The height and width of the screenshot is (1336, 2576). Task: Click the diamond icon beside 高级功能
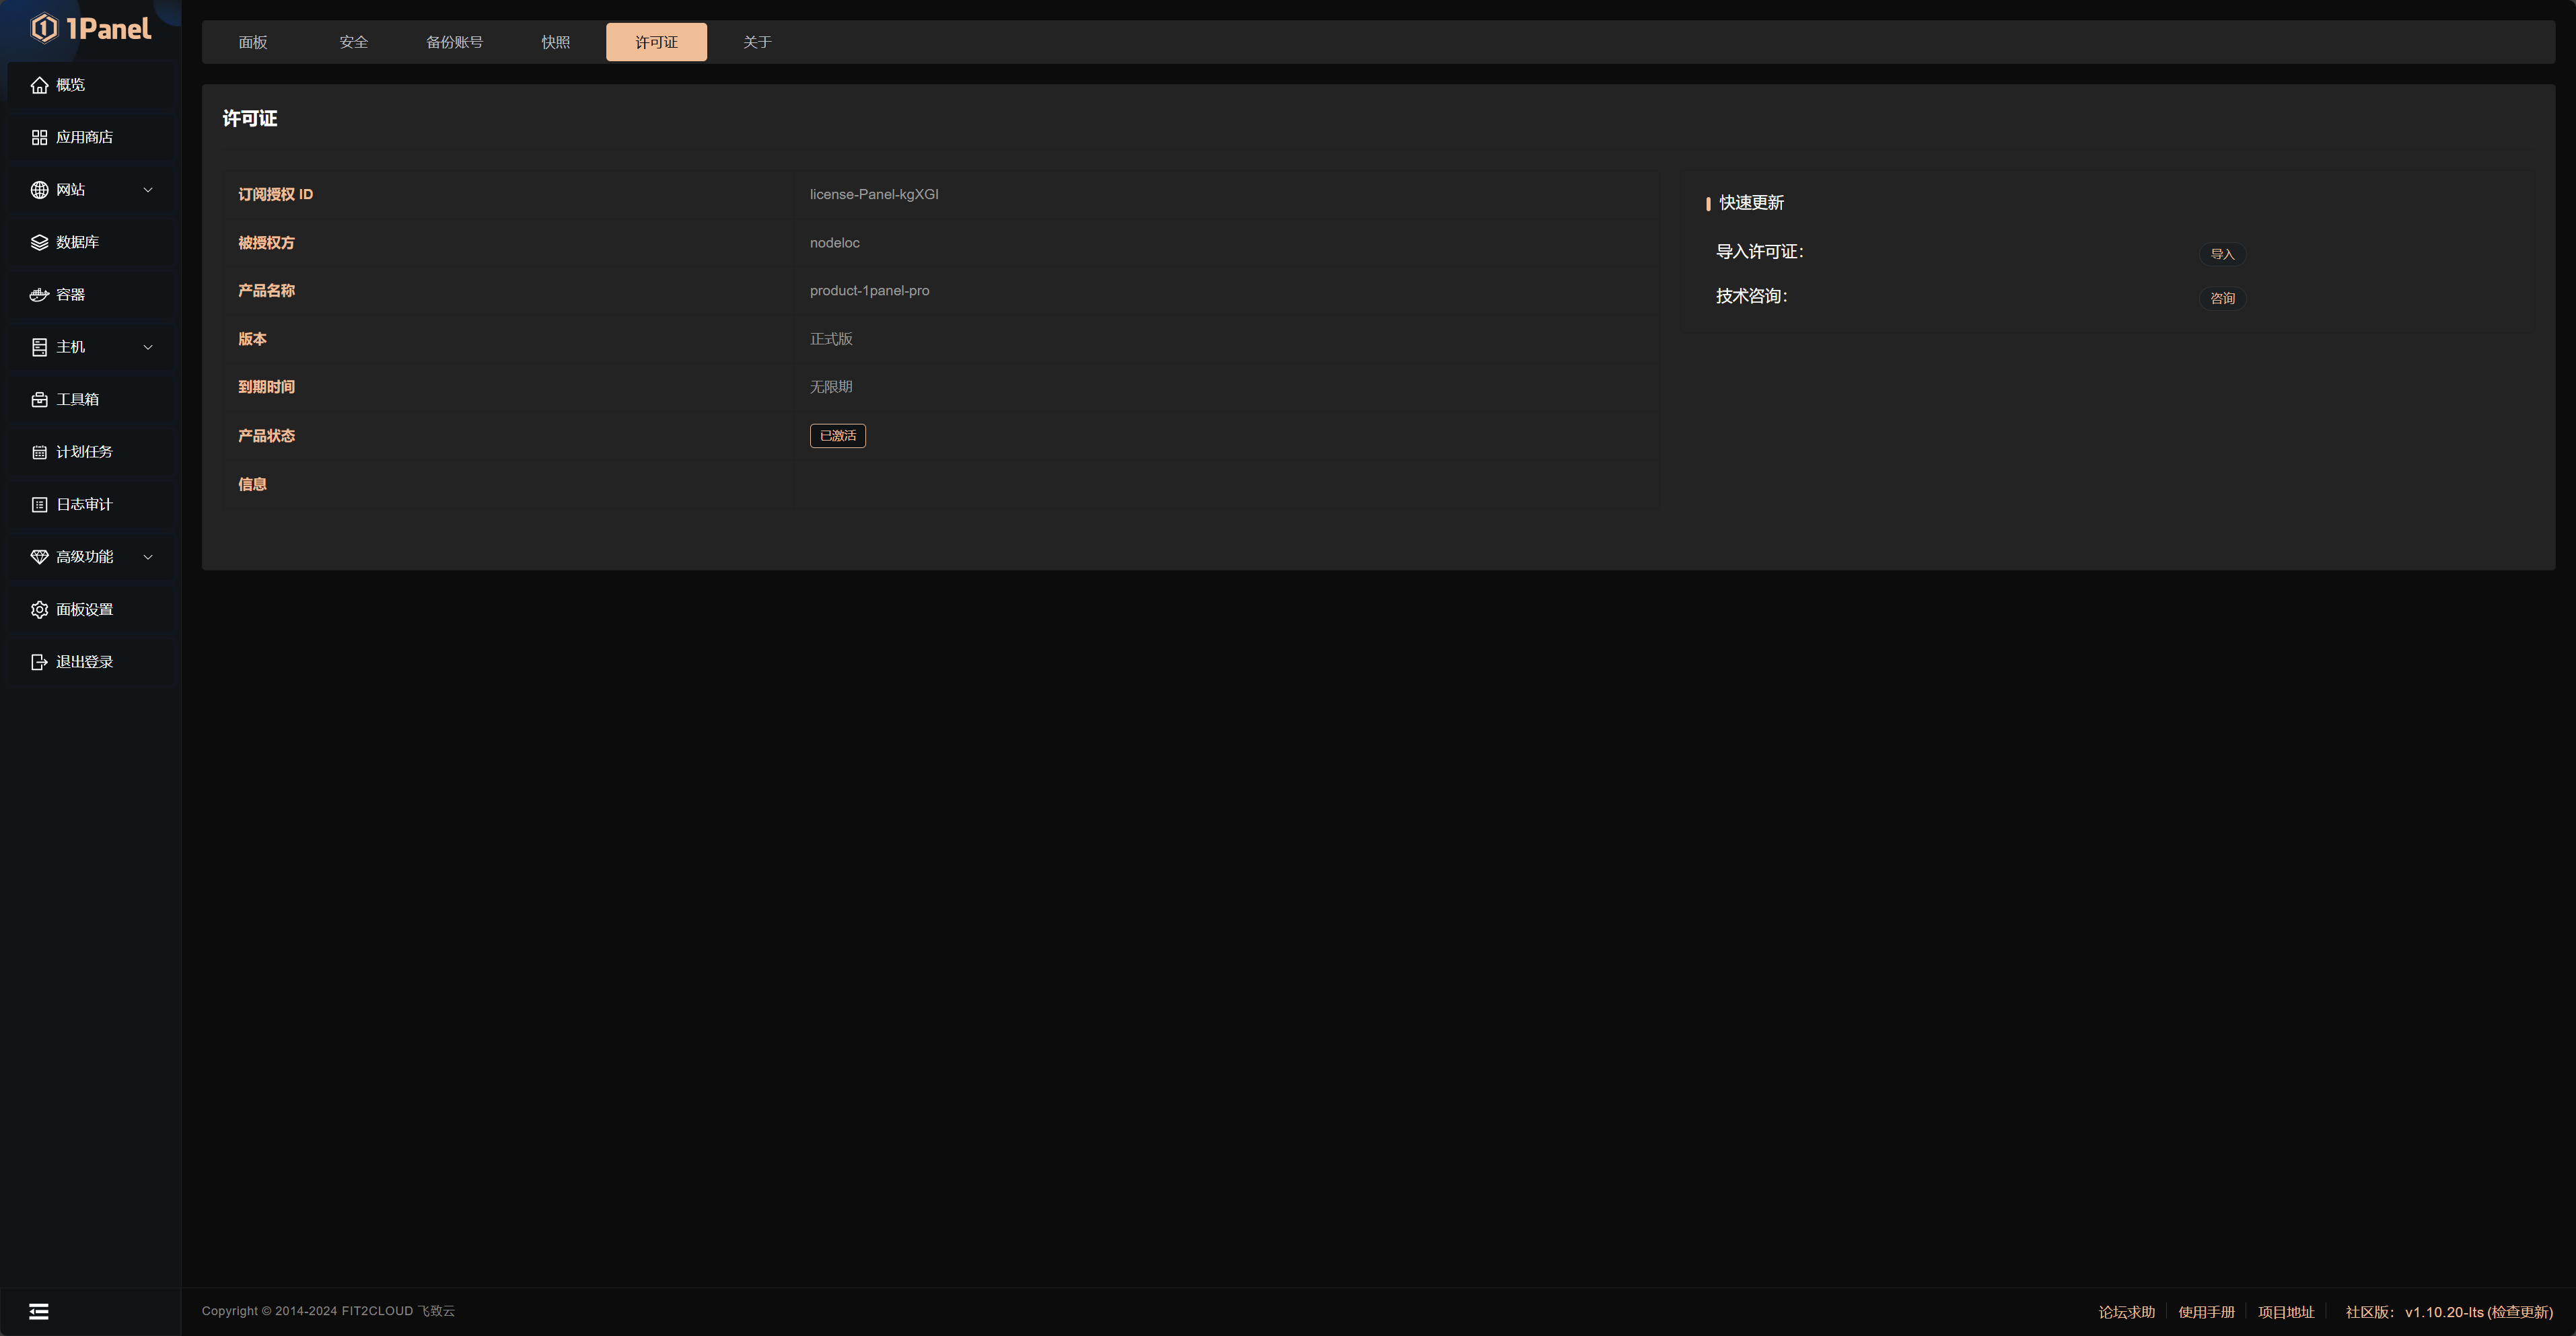(39, 557)
